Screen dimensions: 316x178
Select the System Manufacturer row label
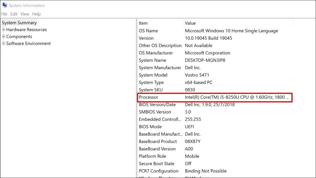(160, 68)
